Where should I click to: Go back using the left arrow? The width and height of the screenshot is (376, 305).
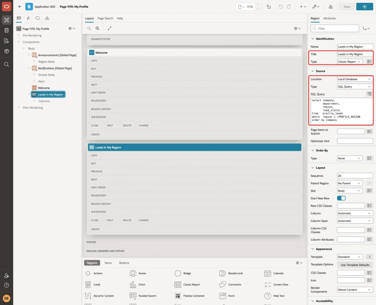20,7
